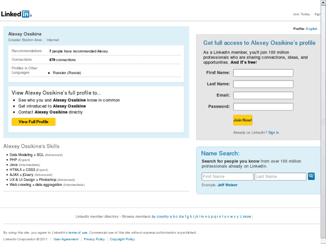Screen dimensions: 326x244
Task: Open member directory letter a
Action: [171, 216]
